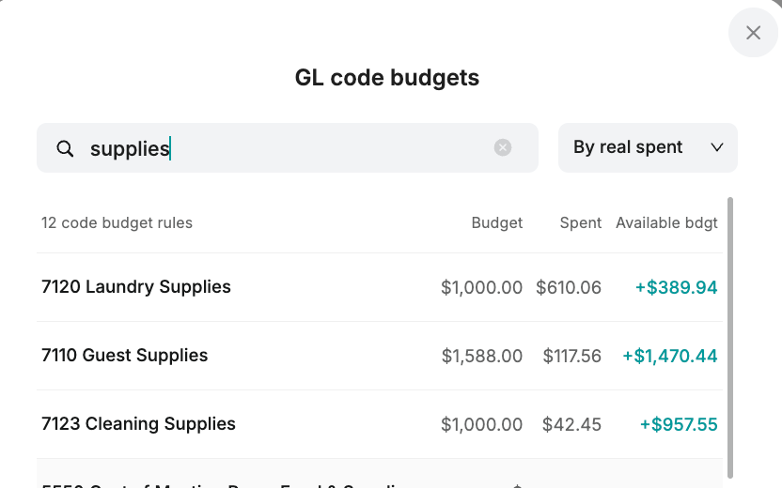Open the 7123 Cleaning Supplies row
Screen dimensions: 782x488
(x=380, y=424)
